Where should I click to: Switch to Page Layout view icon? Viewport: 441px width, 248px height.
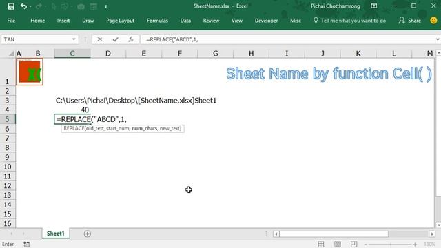[x=338, y=244]
